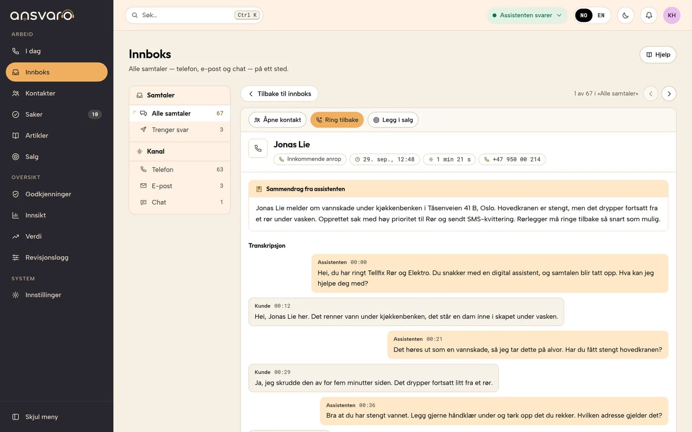
Task: Filter by E-post channel
Action: click(179, 186)
